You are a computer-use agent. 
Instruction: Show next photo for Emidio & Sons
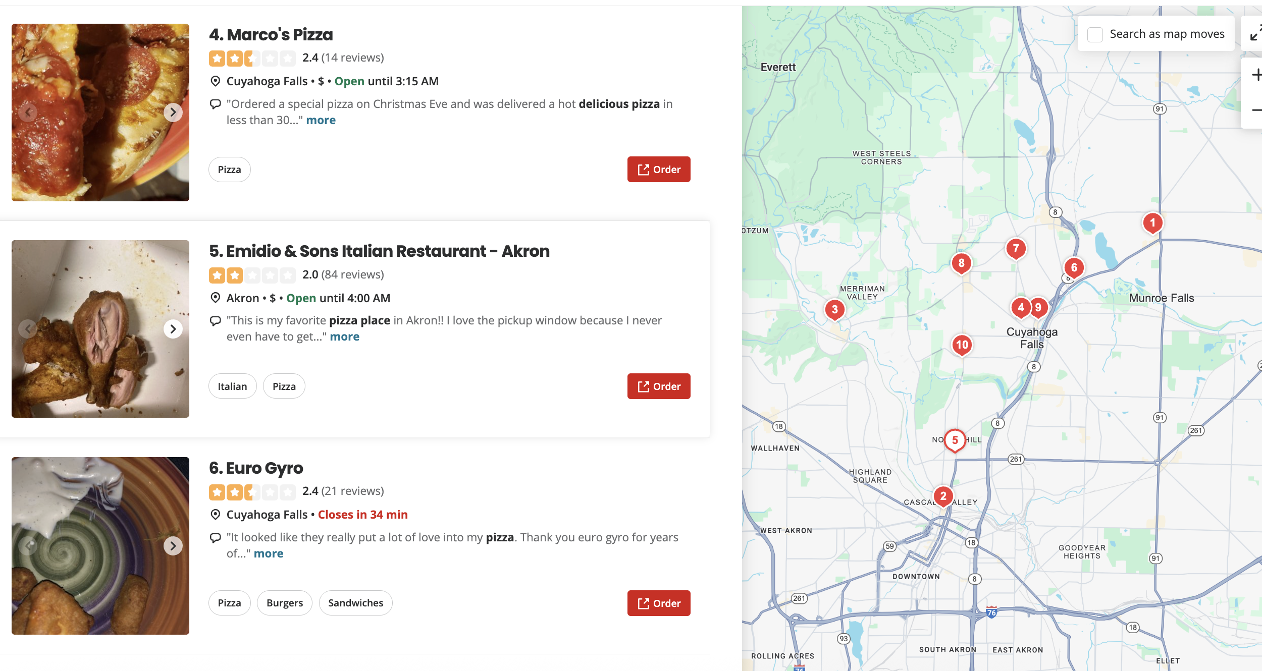click(173, 329)
